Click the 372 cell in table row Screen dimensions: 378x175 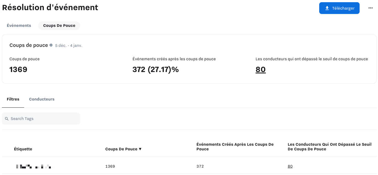pyautogui.click(x=200, y=166)
